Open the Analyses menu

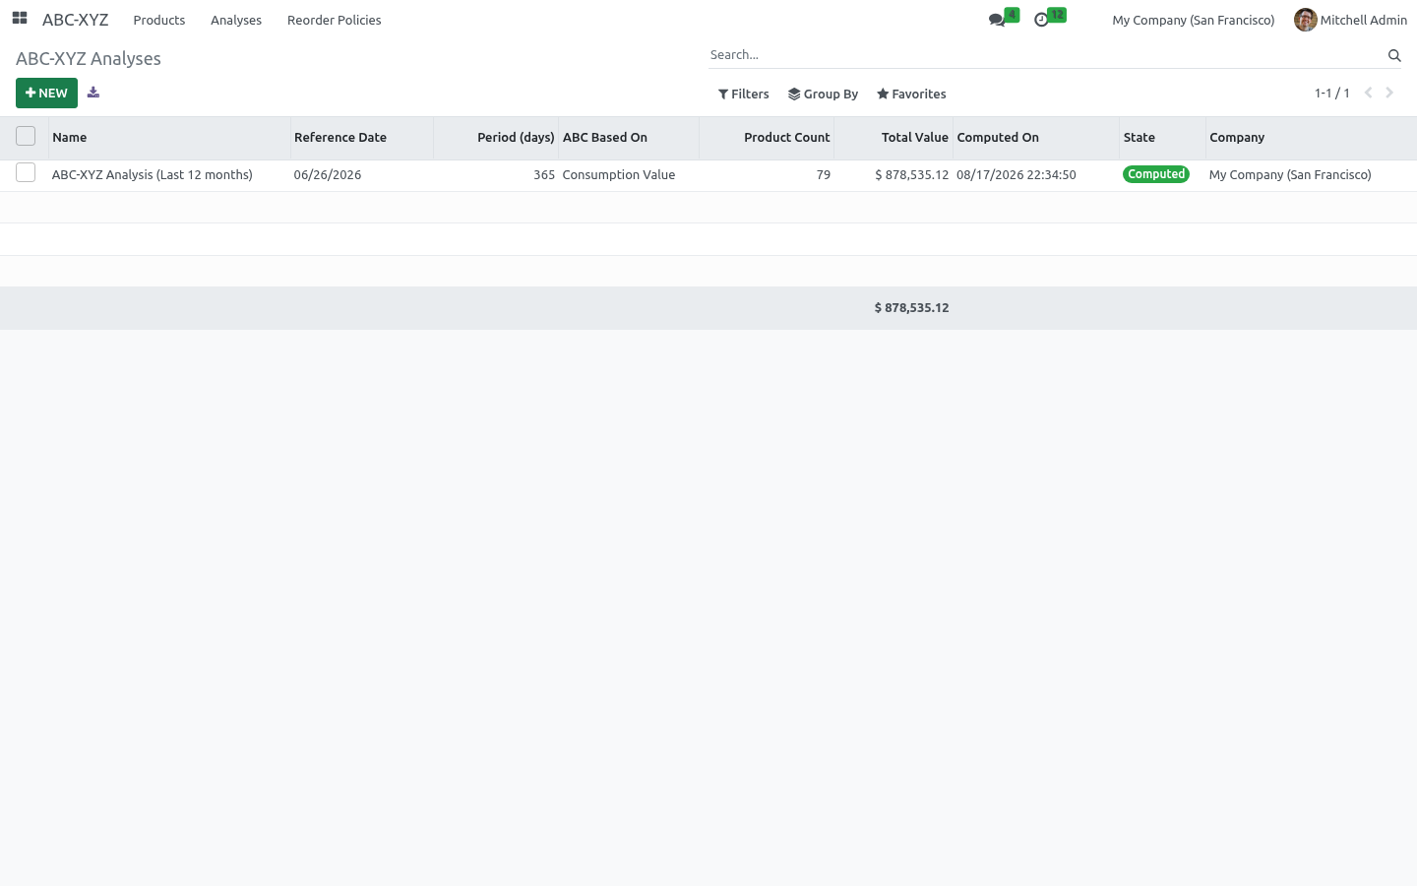236,20
